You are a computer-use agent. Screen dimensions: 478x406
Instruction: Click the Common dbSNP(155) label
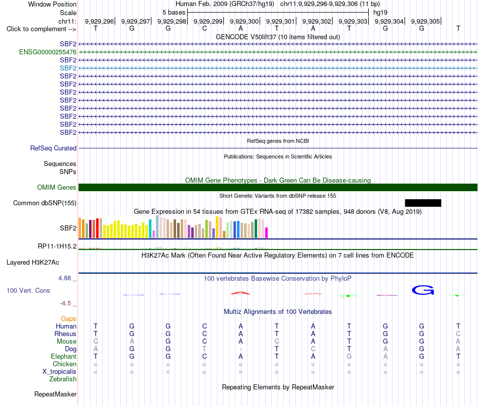click(45, 203)
